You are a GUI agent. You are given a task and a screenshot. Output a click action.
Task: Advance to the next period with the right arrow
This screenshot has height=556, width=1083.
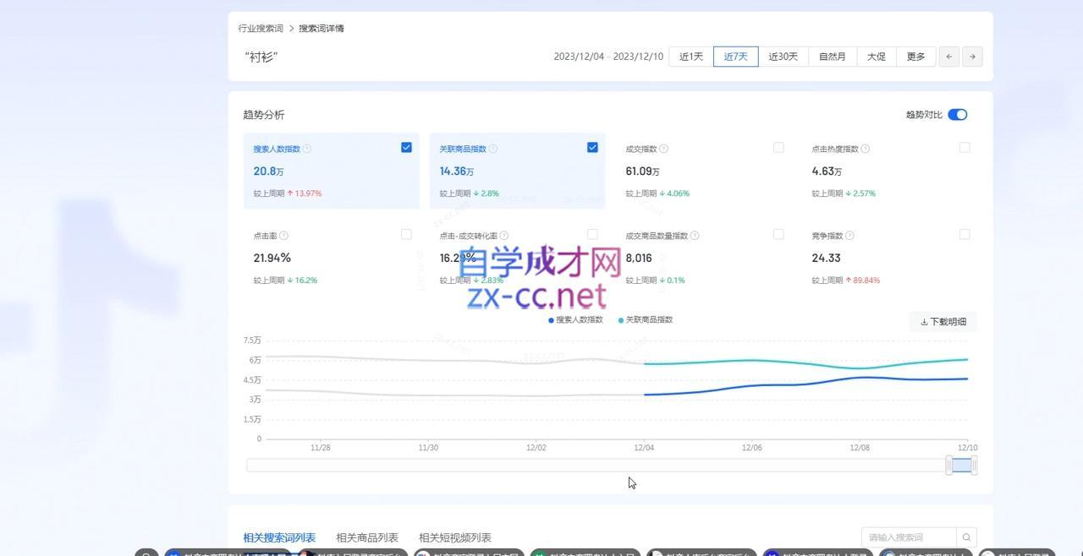[x=972, y=56]
